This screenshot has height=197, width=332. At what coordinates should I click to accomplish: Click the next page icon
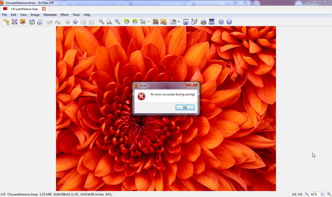click(x=92, y=22)
